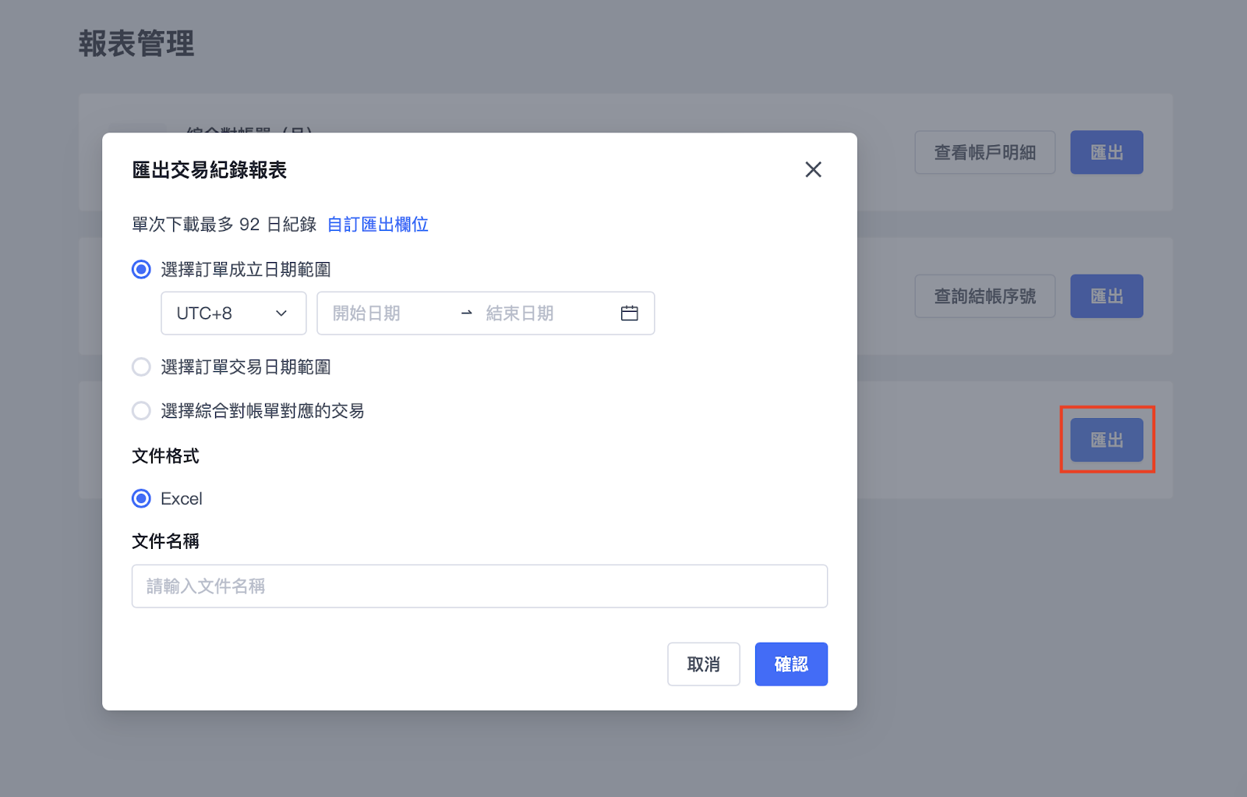Cancel the export with the 取消 button
Viewport: 1247px width, 797px height.
[703, 664]
